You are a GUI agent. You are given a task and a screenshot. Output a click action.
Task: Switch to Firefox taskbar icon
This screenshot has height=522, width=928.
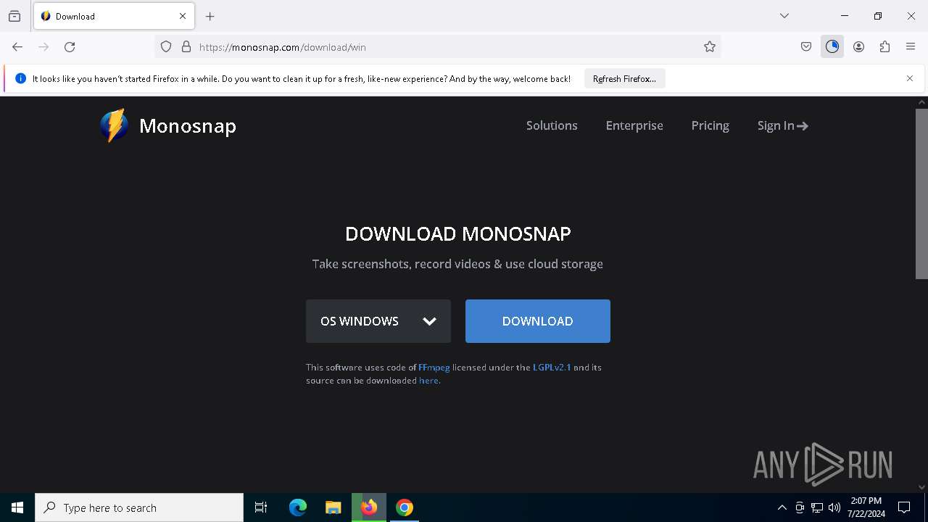click(x=369, y=507)
